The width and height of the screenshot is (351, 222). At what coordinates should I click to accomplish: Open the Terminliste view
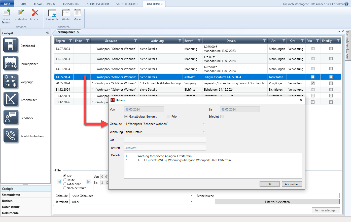tap(52, 13)
